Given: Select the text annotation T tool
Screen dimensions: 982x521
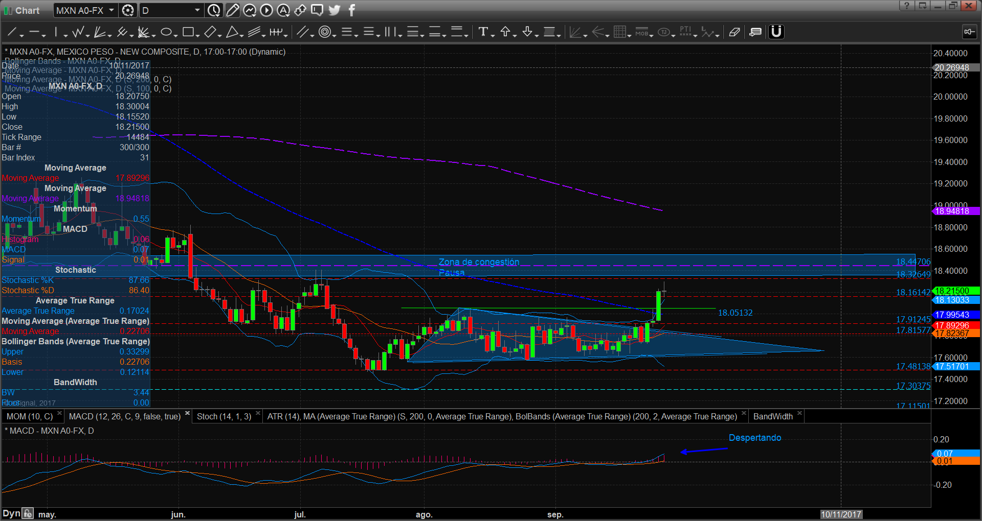Looking at the screenshot, I should (483, 32).
